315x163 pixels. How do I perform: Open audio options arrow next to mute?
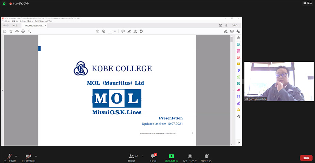click(x=16, y=156)
